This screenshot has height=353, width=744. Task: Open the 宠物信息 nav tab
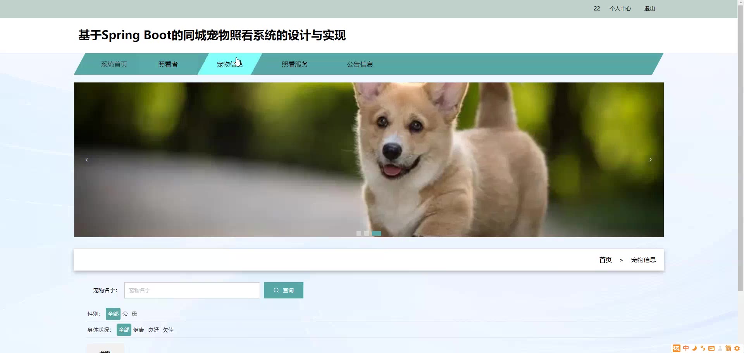coord(230,64)
